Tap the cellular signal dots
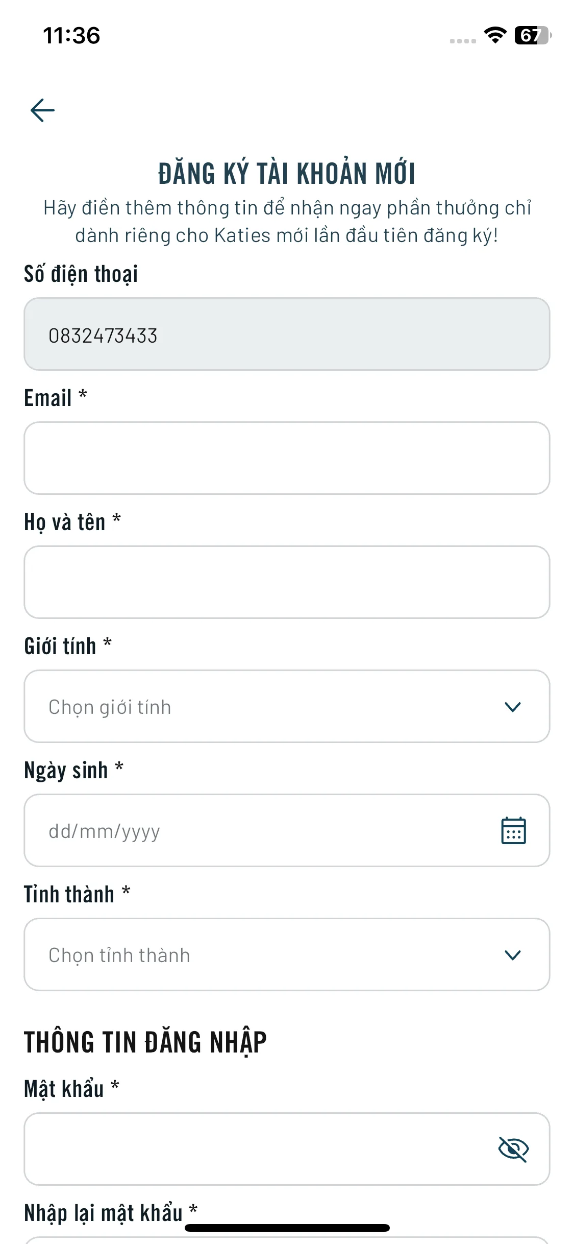 point(463,41)
